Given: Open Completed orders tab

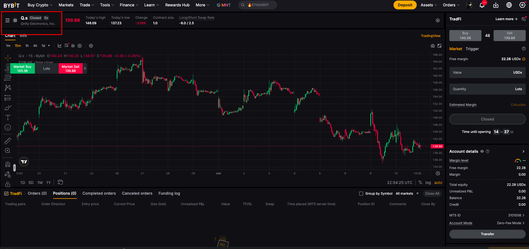Looking at the screenshot, I should pos(99,193).
